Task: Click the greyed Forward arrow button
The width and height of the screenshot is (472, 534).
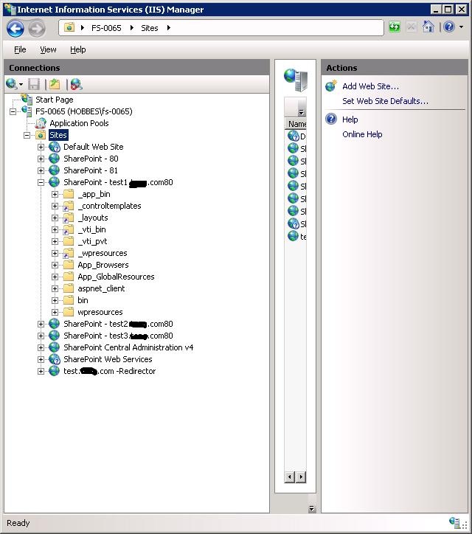Action: click(x=37, y=28)
